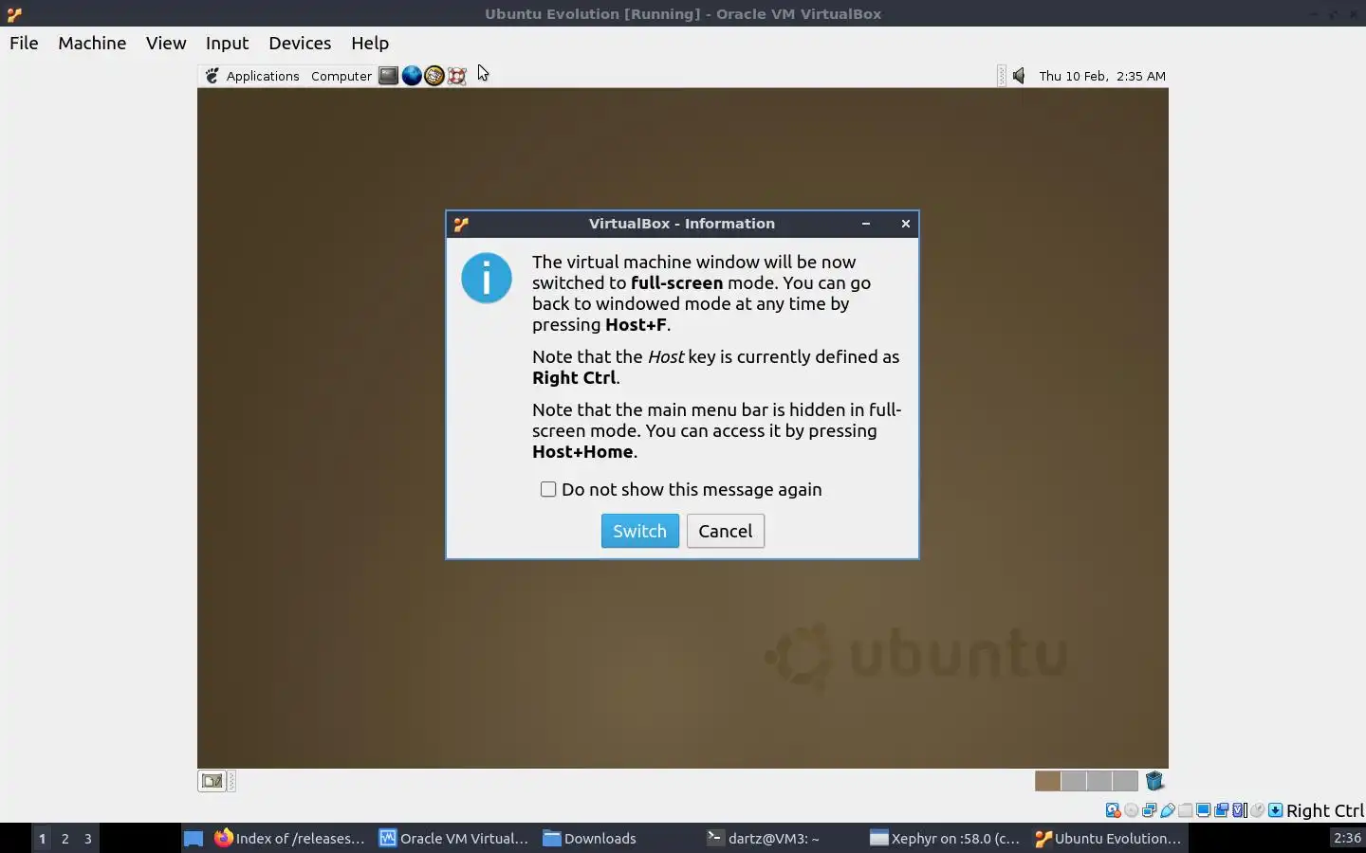Open the View menu
The height and width of the screenshot is (853, 1366).
tap(166, 43)
